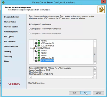
Task: Uncheck VCSClusterVlan01 checkbox above S252002VCSPOC02
Action: [x=36, y=43]
